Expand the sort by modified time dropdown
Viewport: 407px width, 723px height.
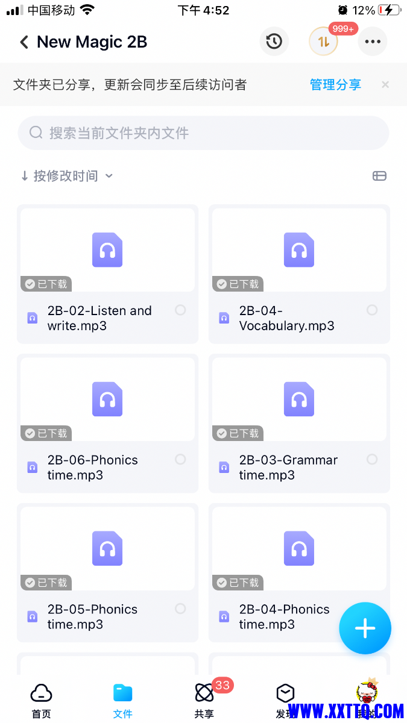coord(66,176)
